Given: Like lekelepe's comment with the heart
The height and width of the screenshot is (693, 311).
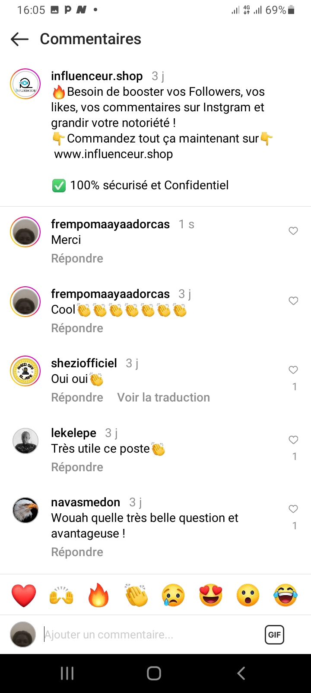Looking at the screenshot, I should [293, 440].
